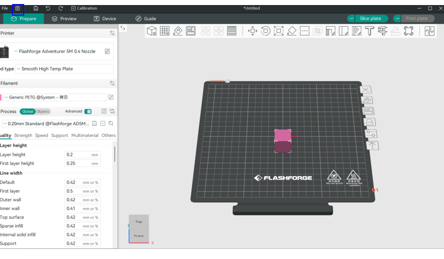The image size is (444, 259).
Task: Switch process scope to Objects
Action: tap(43, 112)
